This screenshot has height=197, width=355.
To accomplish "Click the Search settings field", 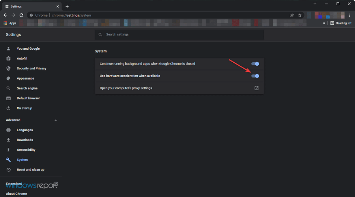I will 179,35.
